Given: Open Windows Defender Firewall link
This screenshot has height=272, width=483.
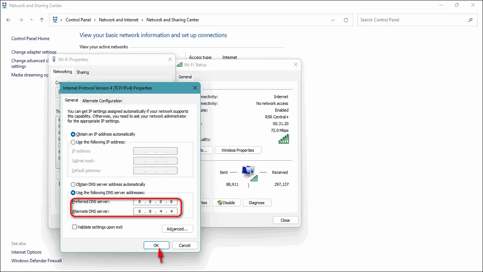Looking at the screenshot, I should (x=36, y=261).
